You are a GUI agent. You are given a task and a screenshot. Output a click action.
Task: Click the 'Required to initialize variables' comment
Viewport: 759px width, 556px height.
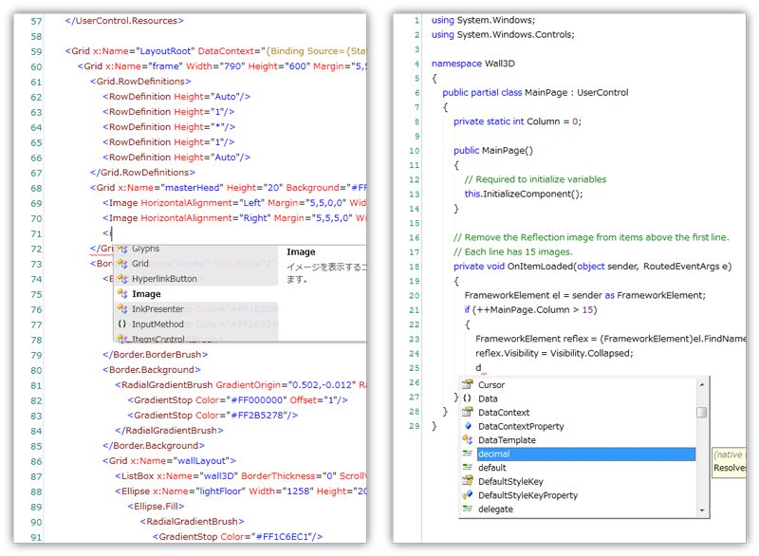point(535,179)
